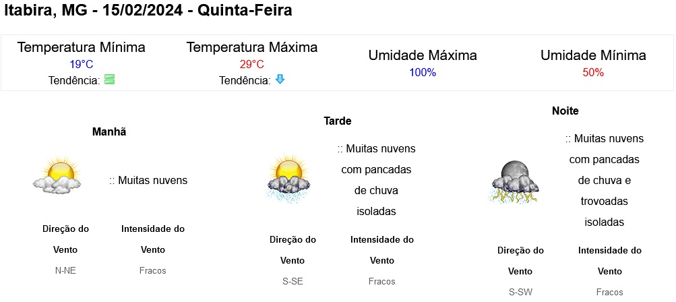This screenshot has width=676, height=302.
Task: Click the N-NE wind direction value
Action: click(x=66, y=271)
